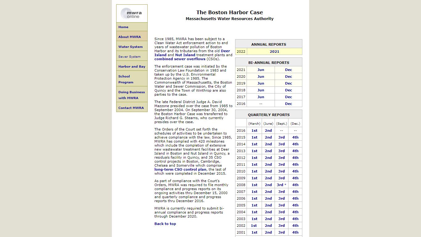Open combined sewer overflows link

tap(180, 59)
